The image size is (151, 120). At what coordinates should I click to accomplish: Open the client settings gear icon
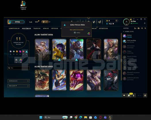coord(141,19)
